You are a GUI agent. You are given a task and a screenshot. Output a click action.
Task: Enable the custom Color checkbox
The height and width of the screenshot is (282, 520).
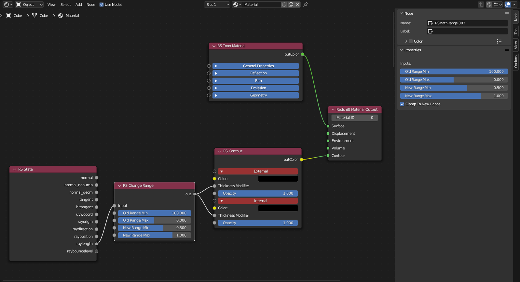pos(411,41)
